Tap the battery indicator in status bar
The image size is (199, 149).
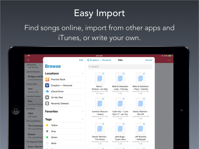(x=170, y=56)
